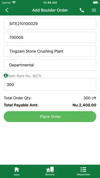Screen dimensions: 100x178
Task: Click the Place Order button
Action: (50, 117)
